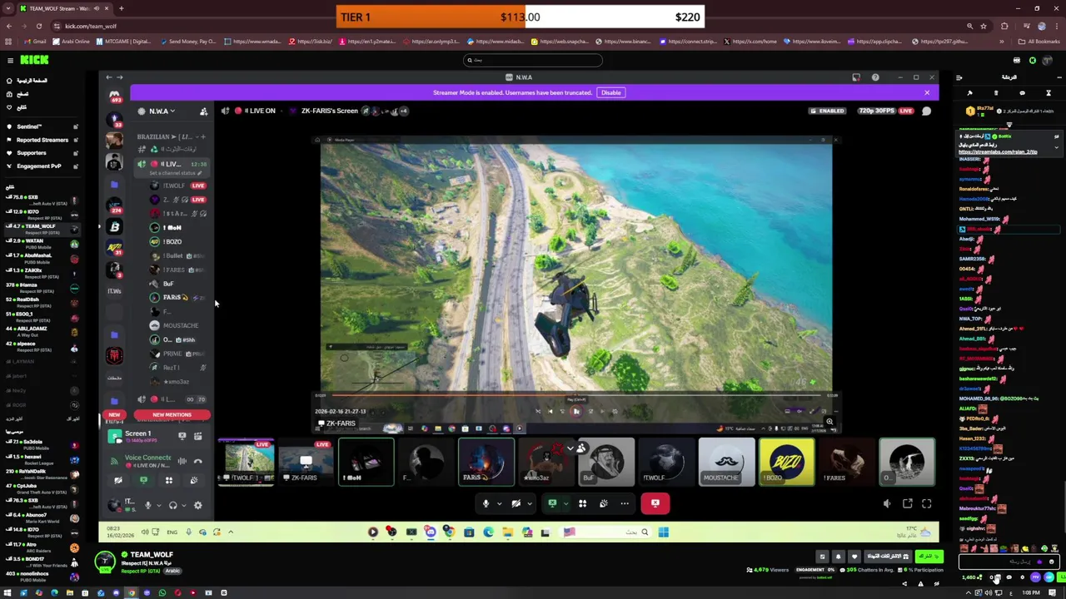The image size is (1066, 599).
Task: Open microphone options arrow in call controls
Action: [x=499, y=503]
